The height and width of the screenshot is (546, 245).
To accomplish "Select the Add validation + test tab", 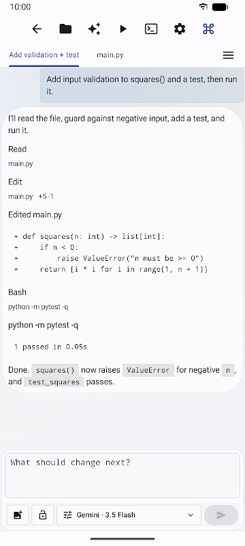I will pyautogui.click(x=44, y=55).
